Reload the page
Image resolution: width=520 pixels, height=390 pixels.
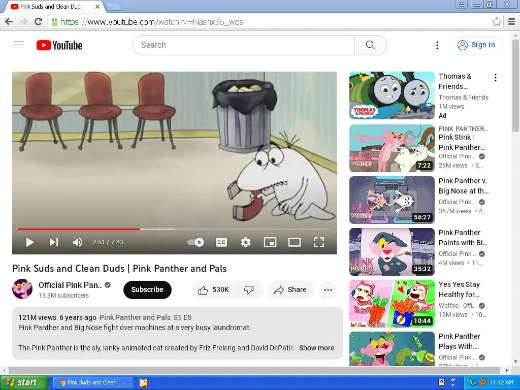tap(38, 22)
